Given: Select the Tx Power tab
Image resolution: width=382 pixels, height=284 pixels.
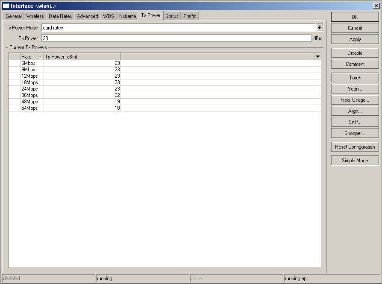Looking at the screenshot, I should point(151,15).
